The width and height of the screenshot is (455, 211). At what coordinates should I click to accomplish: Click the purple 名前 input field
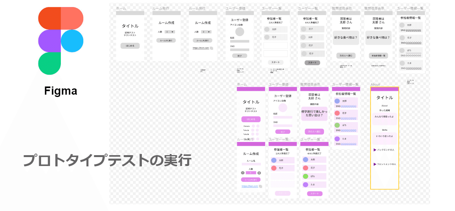click(x=283, y=117)
